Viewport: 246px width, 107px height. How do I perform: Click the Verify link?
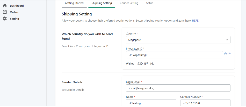point(227,53)
